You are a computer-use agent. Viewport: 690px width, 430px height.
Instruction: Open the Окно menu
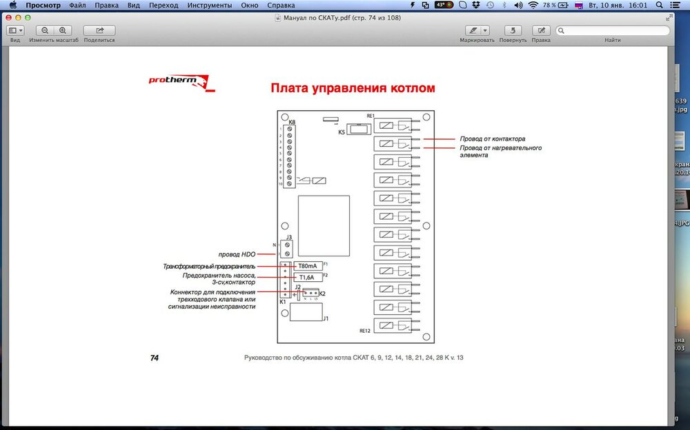250,6
